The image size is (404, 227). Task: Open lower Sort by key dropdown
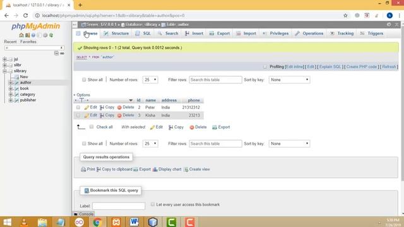pyautogui.click(x=289, y=144)
